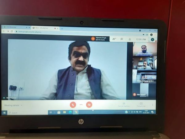This screenshot has height=139, width=185.
Task: Click Present now to share screen
Action: tap(141, 105)
